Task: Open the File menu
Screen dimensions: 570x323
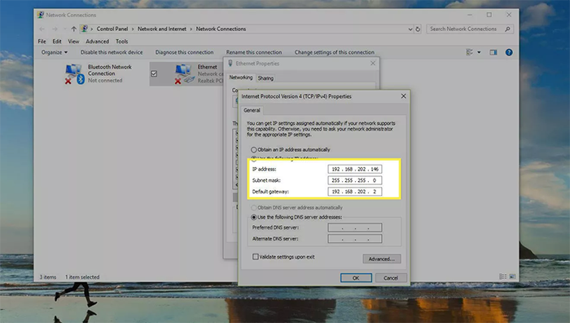Action: [42, 42]
